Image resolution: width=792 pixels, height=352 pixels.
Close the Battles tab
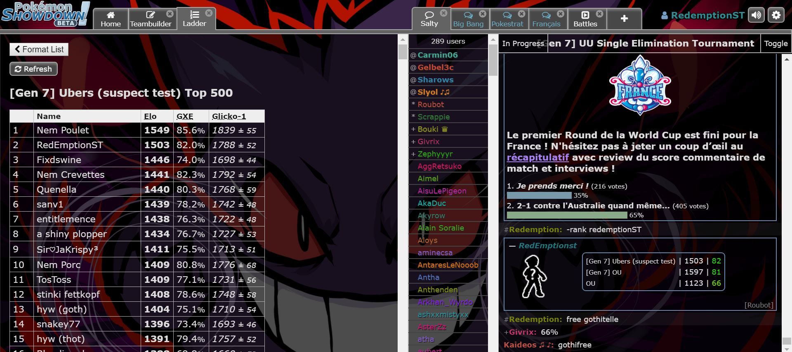pyautogui.click(x=599, y=14)
